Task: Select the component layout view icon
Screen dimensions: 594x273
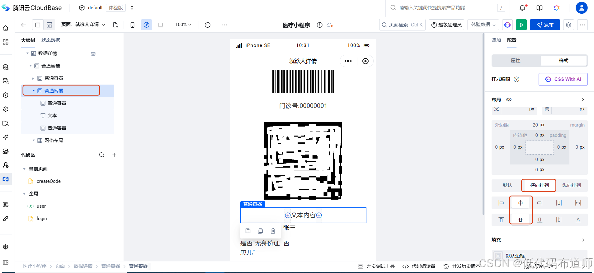Action: pyautogui.click(x=49, y=25)
